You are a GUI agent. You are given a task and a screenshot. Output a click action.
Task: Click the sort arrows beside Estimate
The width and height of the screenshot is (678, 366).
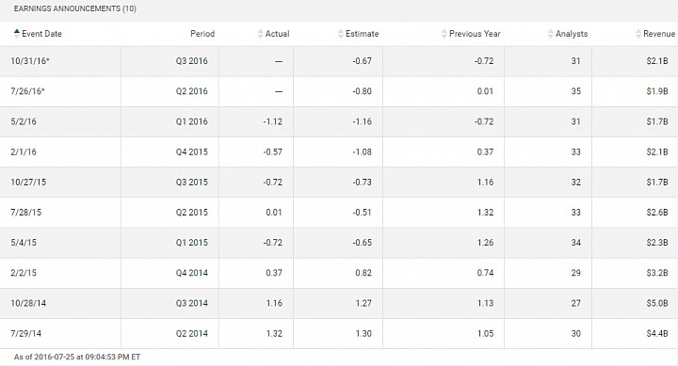coord(340,34)
